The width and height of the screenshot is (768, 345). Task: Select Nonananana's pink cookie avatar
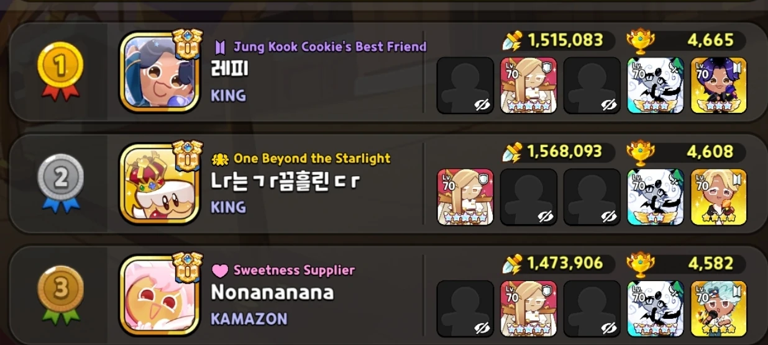click(x=159, y=296)
